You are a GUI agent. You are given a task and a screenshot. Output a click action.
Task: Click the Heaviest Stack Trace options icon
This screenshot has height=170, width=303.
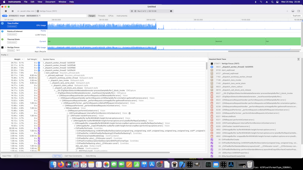pyautogui.click(x=298, y=59)
